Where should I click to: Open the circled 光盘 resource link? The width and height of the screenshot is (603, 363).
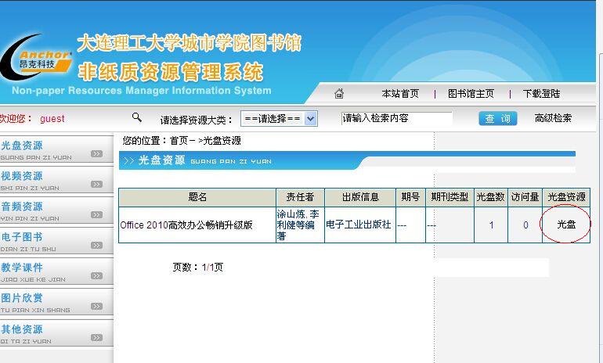(x=566, y=225)
